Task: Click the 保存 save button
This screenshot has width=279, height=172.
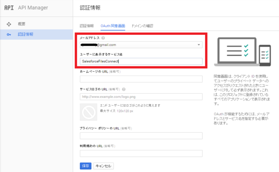Action: (86, 166)
